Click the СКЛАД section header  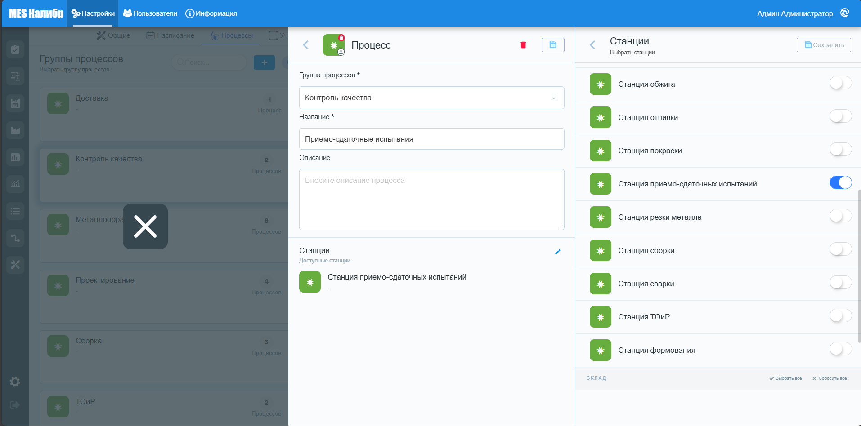tap(596, 378)
